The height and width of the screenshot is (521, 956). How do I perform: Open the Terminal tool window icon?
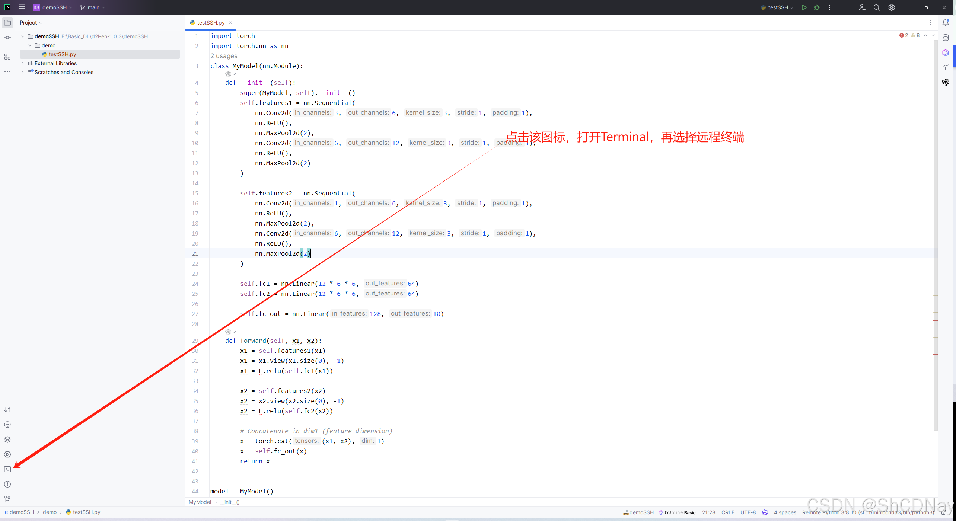pos(7,469)
